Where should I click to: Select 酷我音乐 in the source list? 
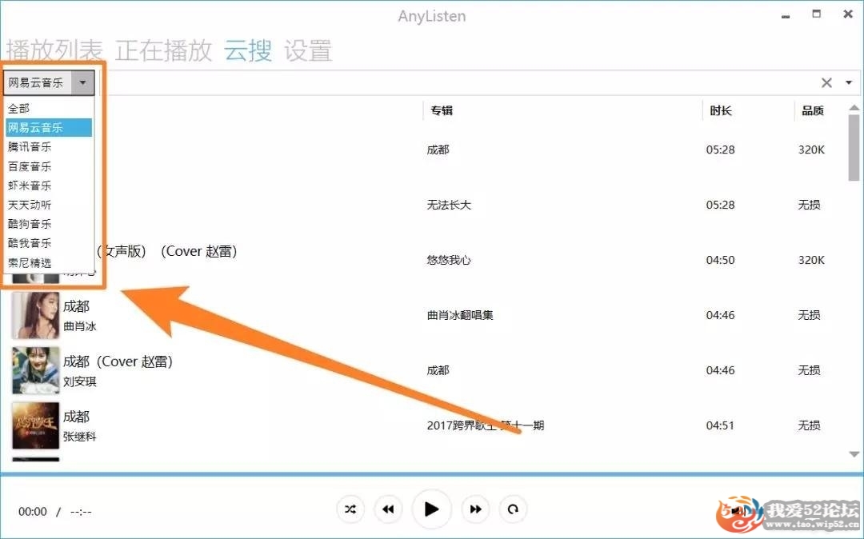(x=49, y=243)
